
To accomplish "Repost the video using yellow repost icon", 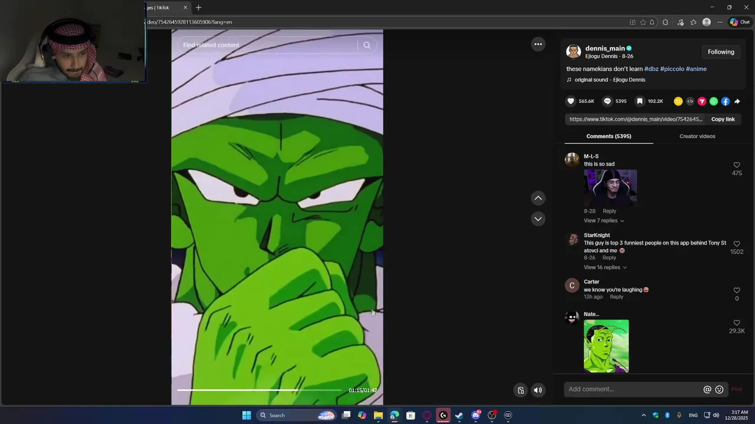I will point(678,101).
